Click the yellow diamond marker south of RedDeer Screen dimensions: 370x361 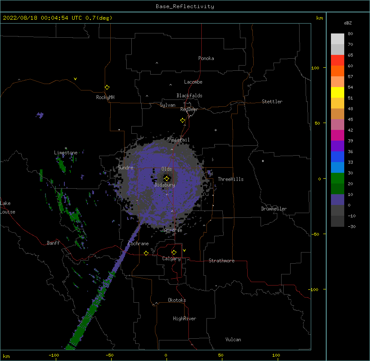click(x=183, y=120)
